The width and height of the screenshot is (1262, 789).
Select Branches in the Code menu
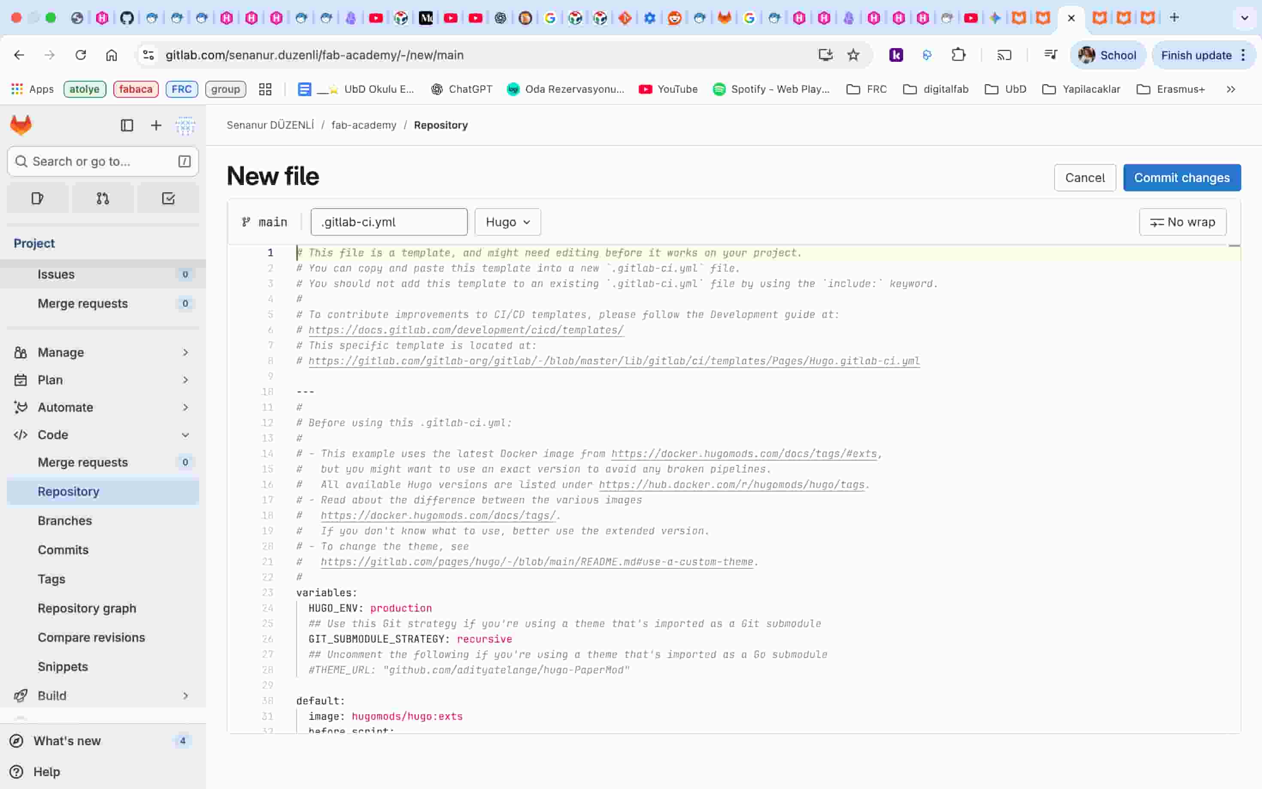(x=65, y=520)
